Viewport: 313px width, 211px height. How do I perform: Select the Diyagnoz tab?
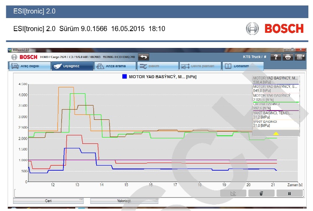[72, 66]
